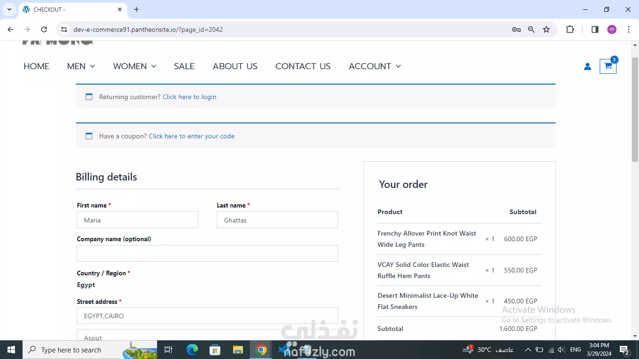Viewport: 639px width, 359px height.
Task: Open the tab search dropdown arrow
Action: 9,9
